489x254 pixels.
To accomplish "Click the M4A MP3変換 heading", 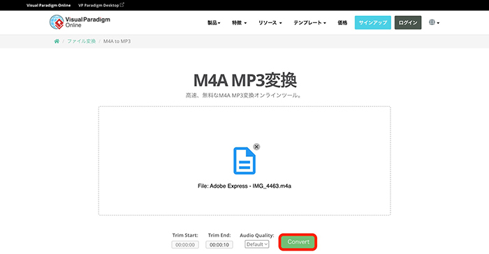I will pos(245,80).
